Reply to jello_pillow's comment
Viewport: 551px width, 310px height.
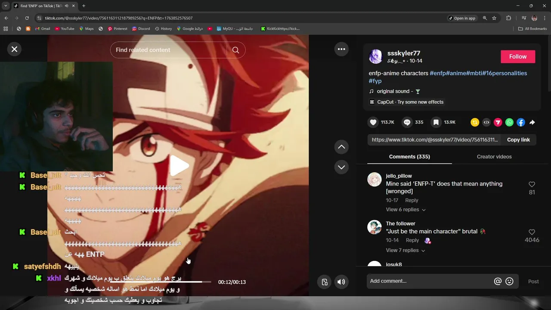coord(412,200)
